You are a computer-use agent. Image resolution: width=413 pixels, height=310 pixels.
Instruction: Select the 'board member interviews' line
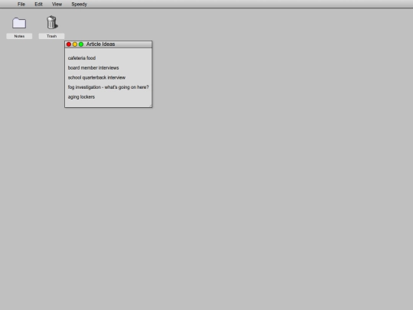tap(93, 68)
